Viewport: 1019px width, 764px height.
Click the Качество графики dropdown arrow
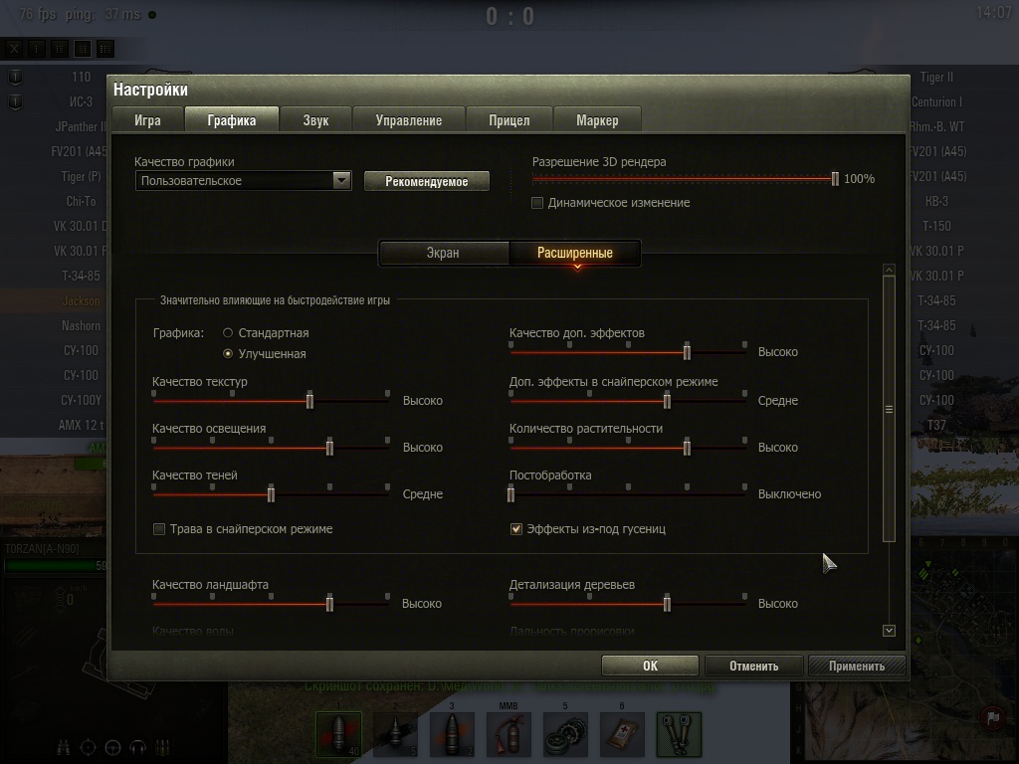(x=341, y=181)
